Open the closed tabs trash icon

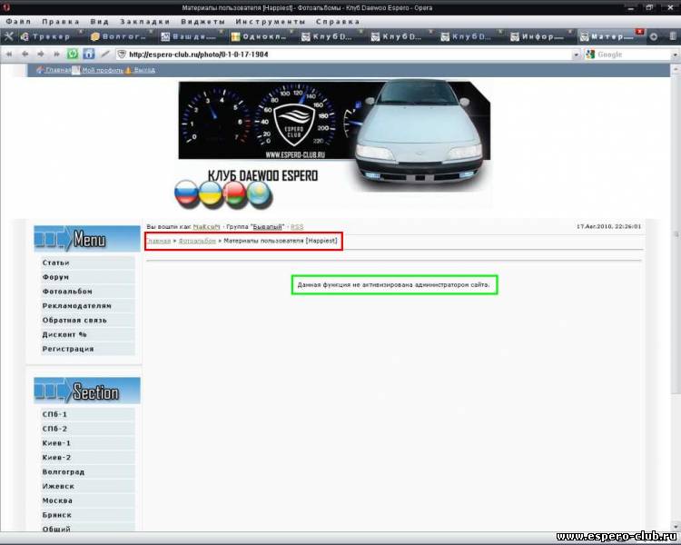[675, 37]
